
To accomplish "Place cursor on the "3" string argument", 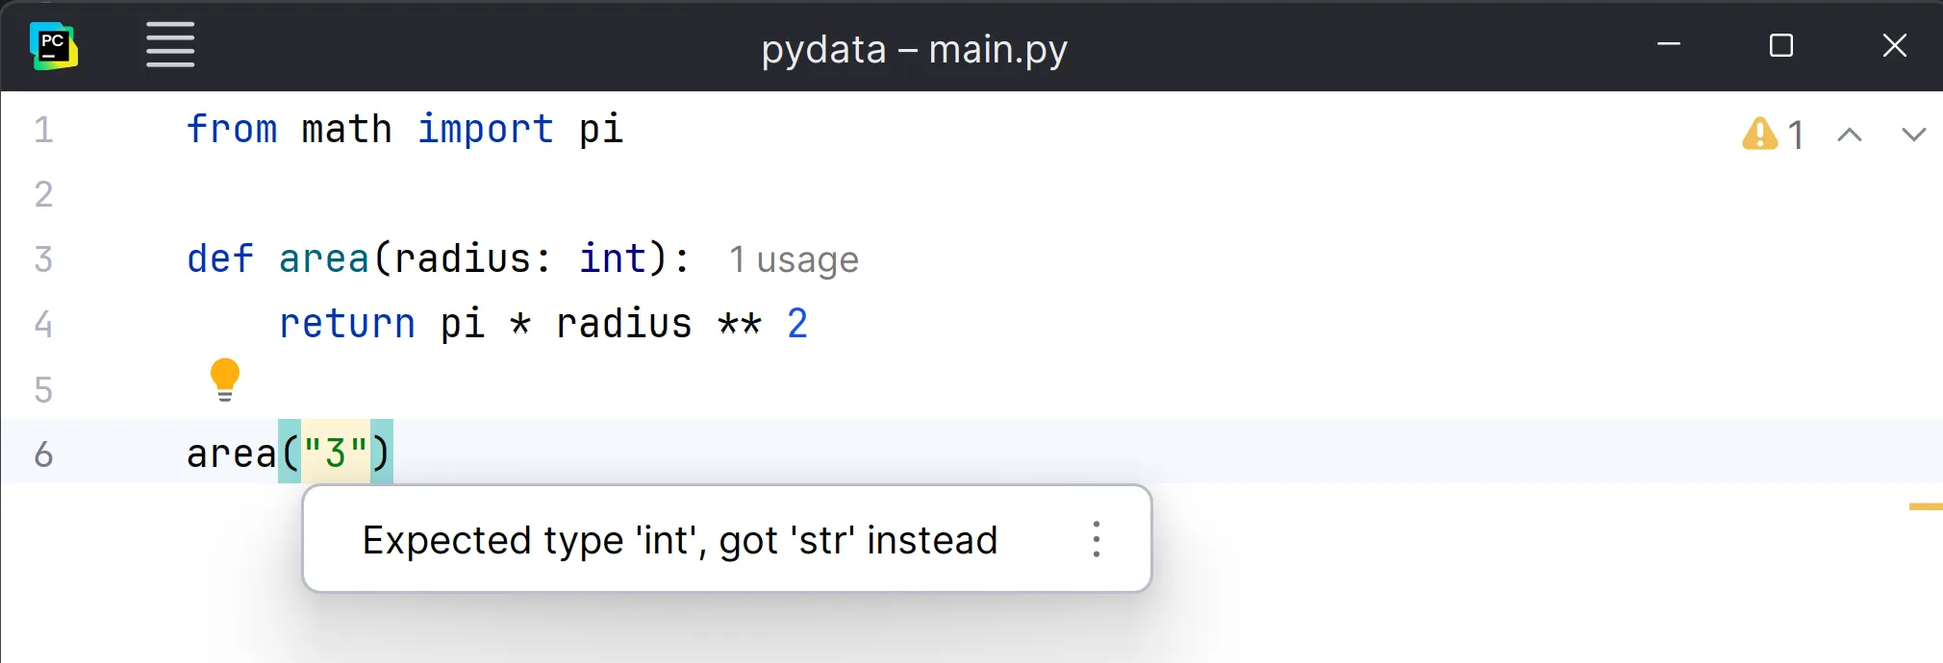I will (335, 453).
